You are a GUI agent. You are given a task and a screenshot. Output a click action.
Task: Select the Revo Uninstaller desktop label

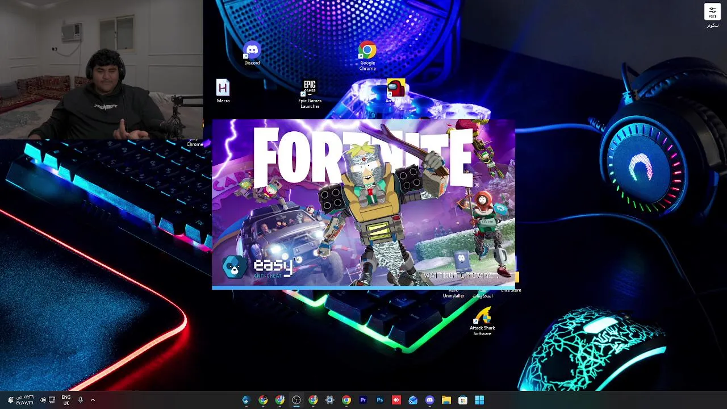coord(453,293)
